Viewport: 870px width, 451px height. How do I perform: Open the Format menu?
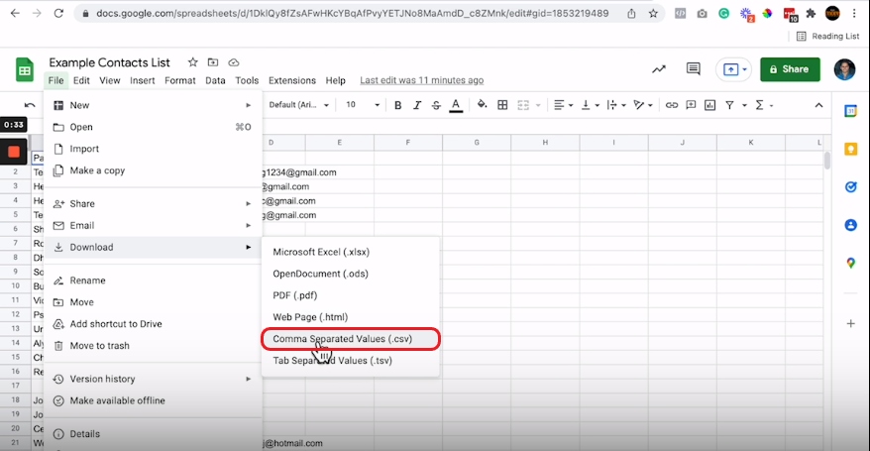[x=179, y=80]
